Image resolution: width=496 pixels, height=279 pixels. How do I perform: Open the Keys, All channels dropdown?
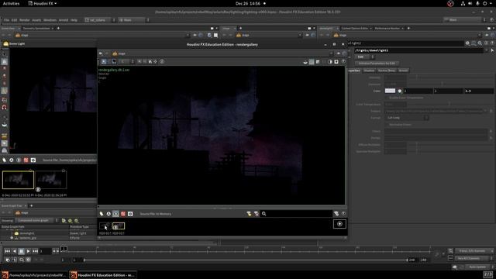[474, 251]
